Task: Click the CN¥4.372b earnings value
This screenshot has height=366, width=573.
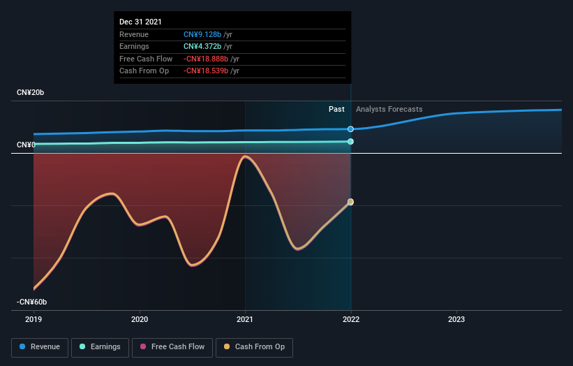Action: pos(202,46)
